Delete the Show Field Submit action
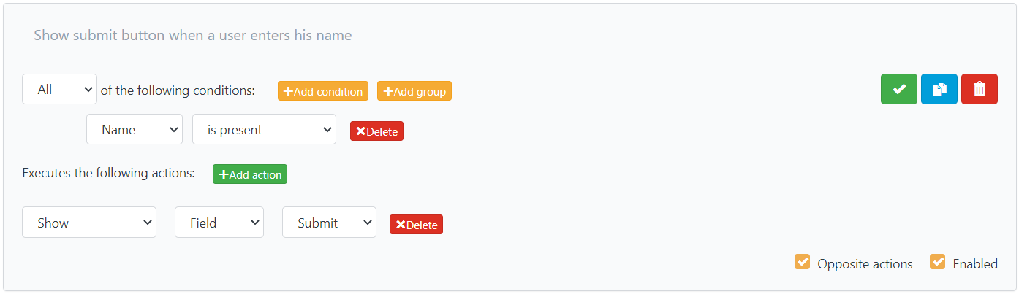The height and width of the screenshot is (294, 1019). pyautogui.click(x=416, y=225)
